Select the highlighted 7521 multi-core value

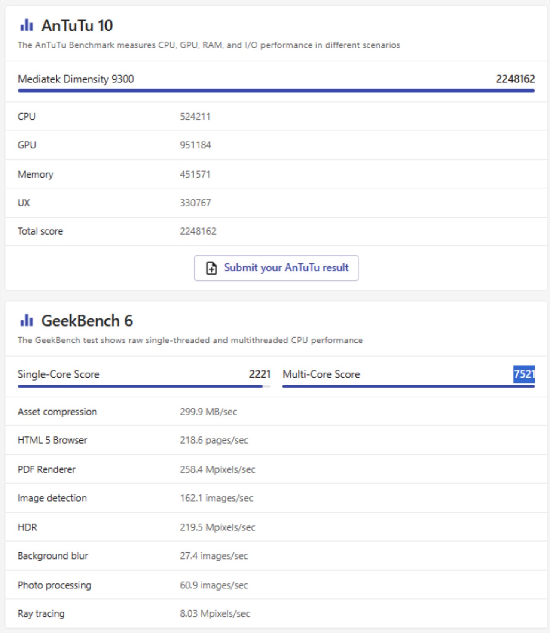(x=524, y=374)
